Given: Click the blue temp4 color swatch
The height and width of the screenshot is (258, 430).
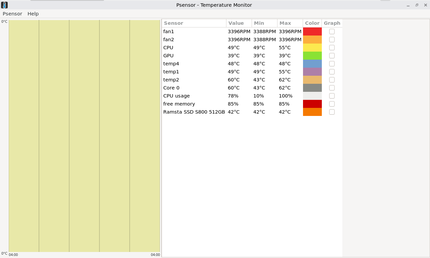Looking at the screenshot, I should coord(312,64).
